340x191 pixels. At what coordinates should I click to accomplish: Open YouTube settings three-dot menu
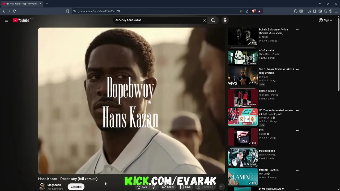(312, 20)
